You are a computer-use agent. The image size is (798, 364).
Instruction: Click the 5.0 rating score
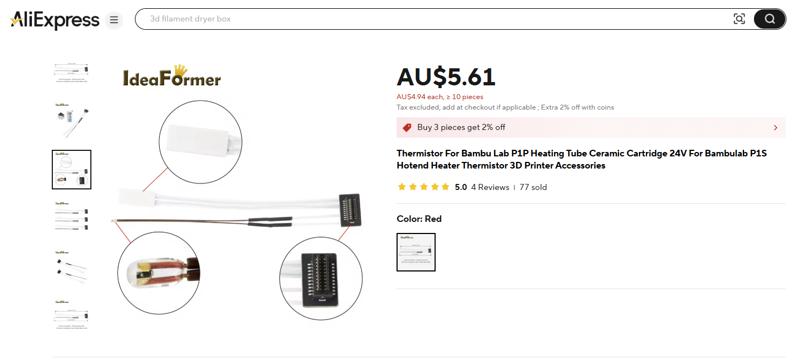[x=461, y=187]
